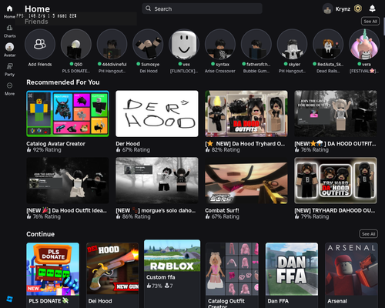This screenshot has width=385, height=308.
Task: Click the PLS DONATE status under Q50
Action: (76, 71)
